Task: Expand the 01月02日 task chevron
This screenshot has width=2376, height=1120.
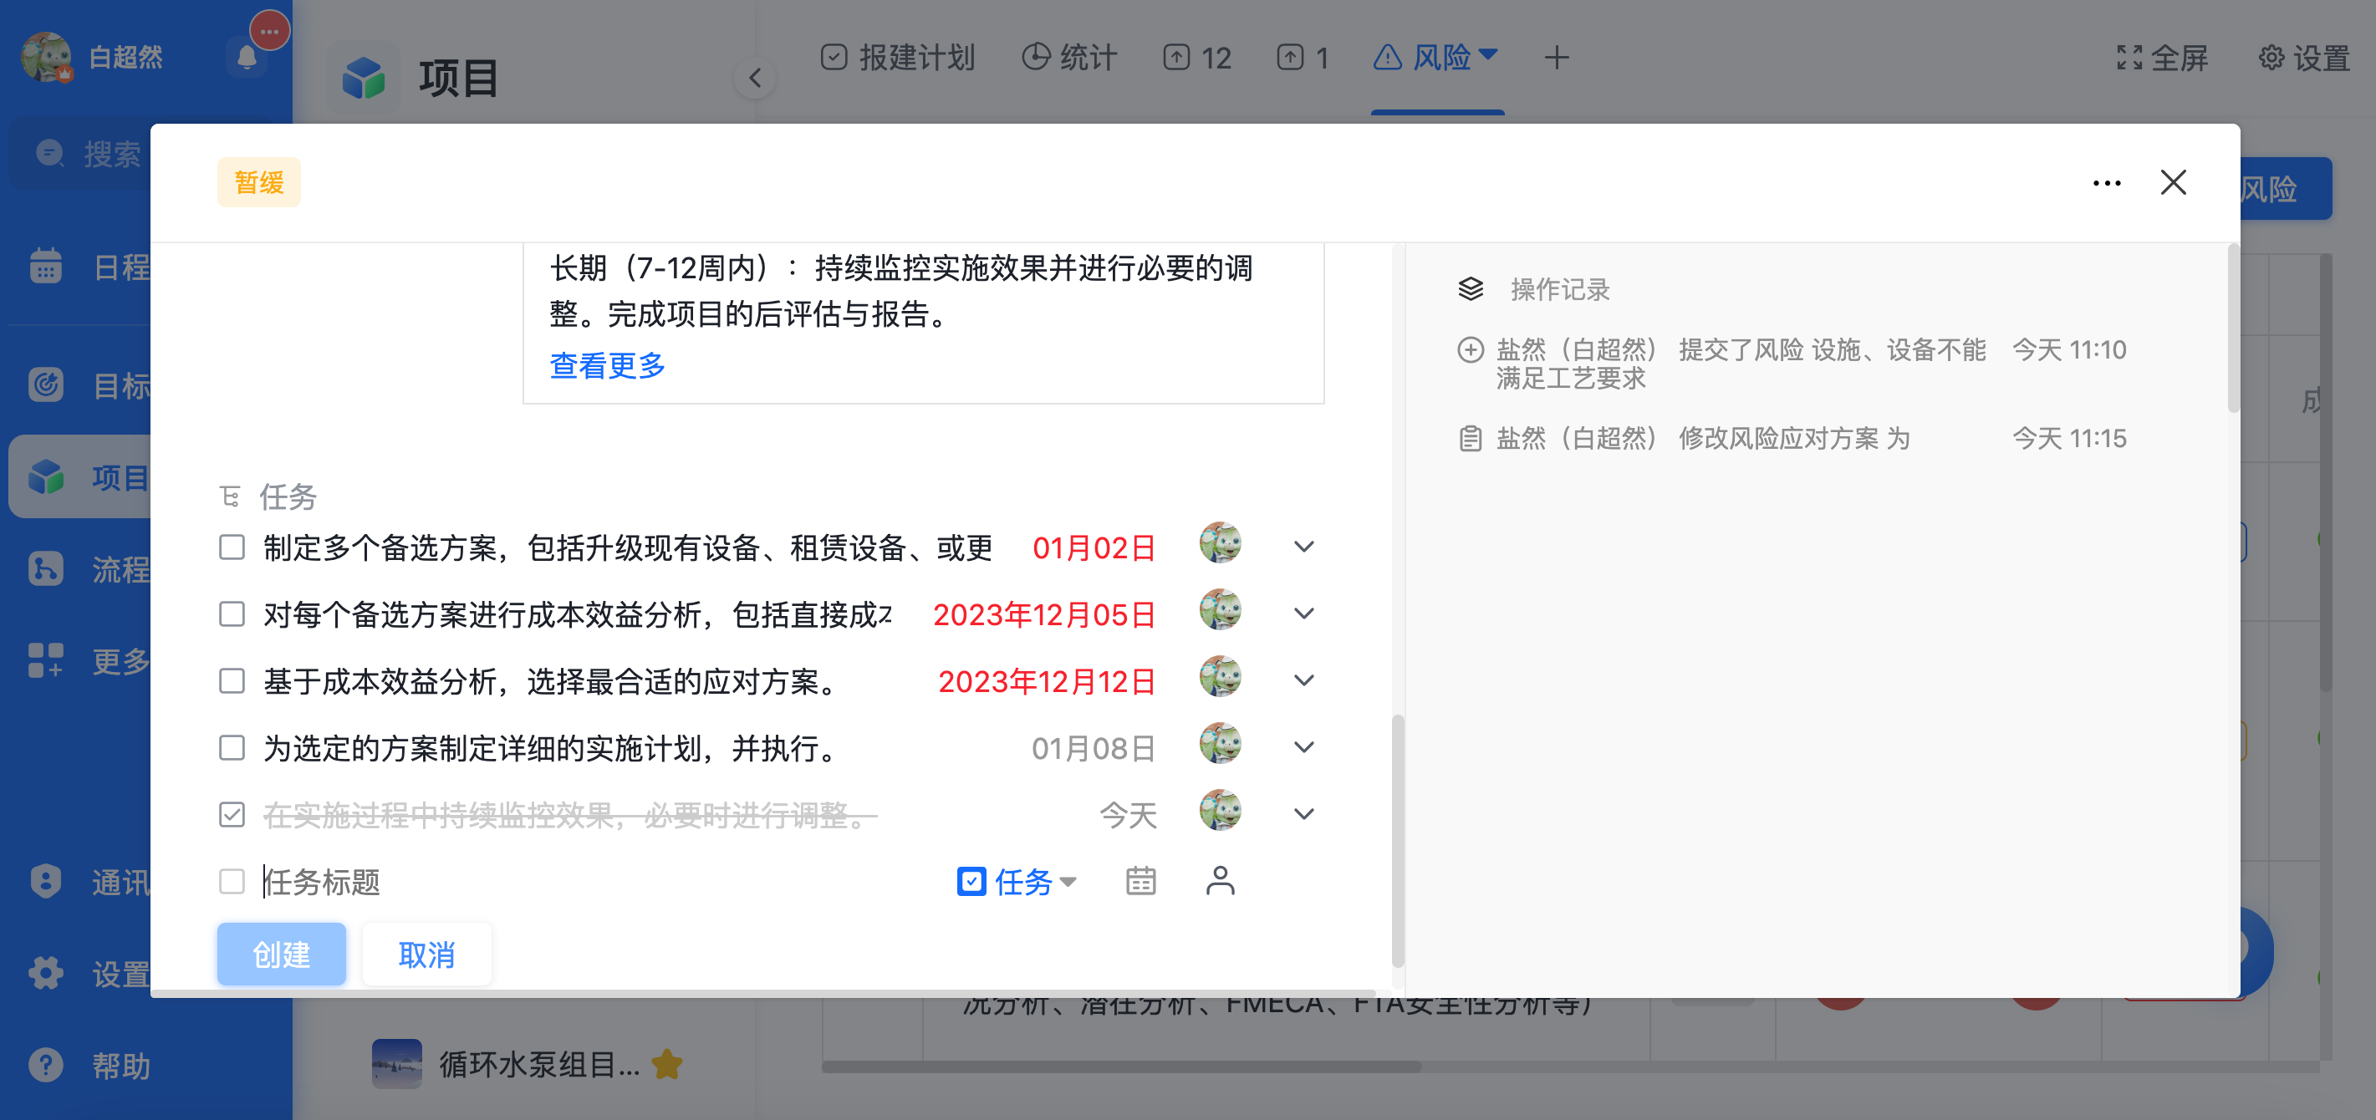Action: tap(1303, 547)
